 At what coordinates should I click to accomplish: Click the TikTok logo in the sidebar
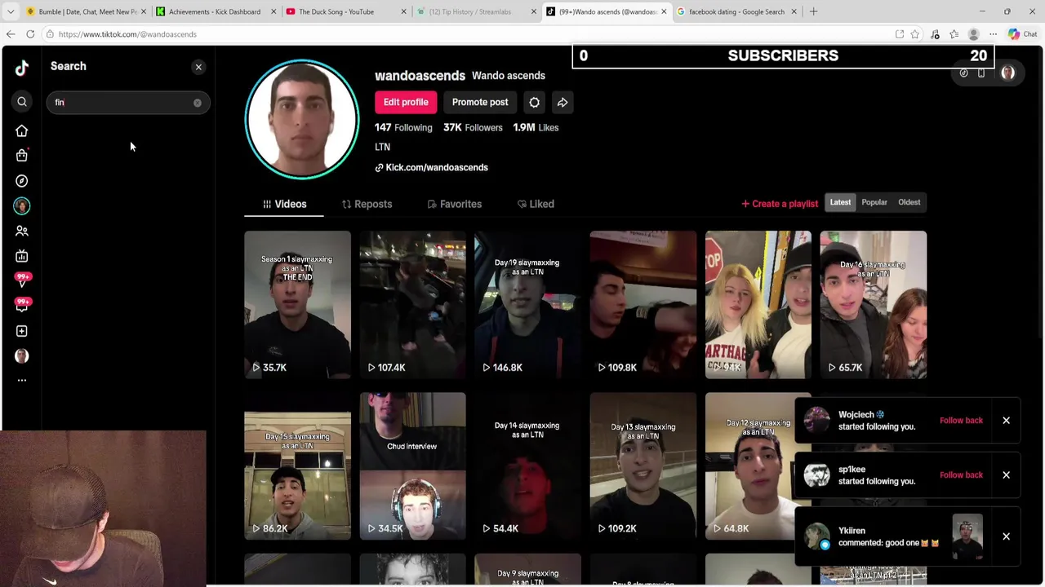tap(22, 68)
